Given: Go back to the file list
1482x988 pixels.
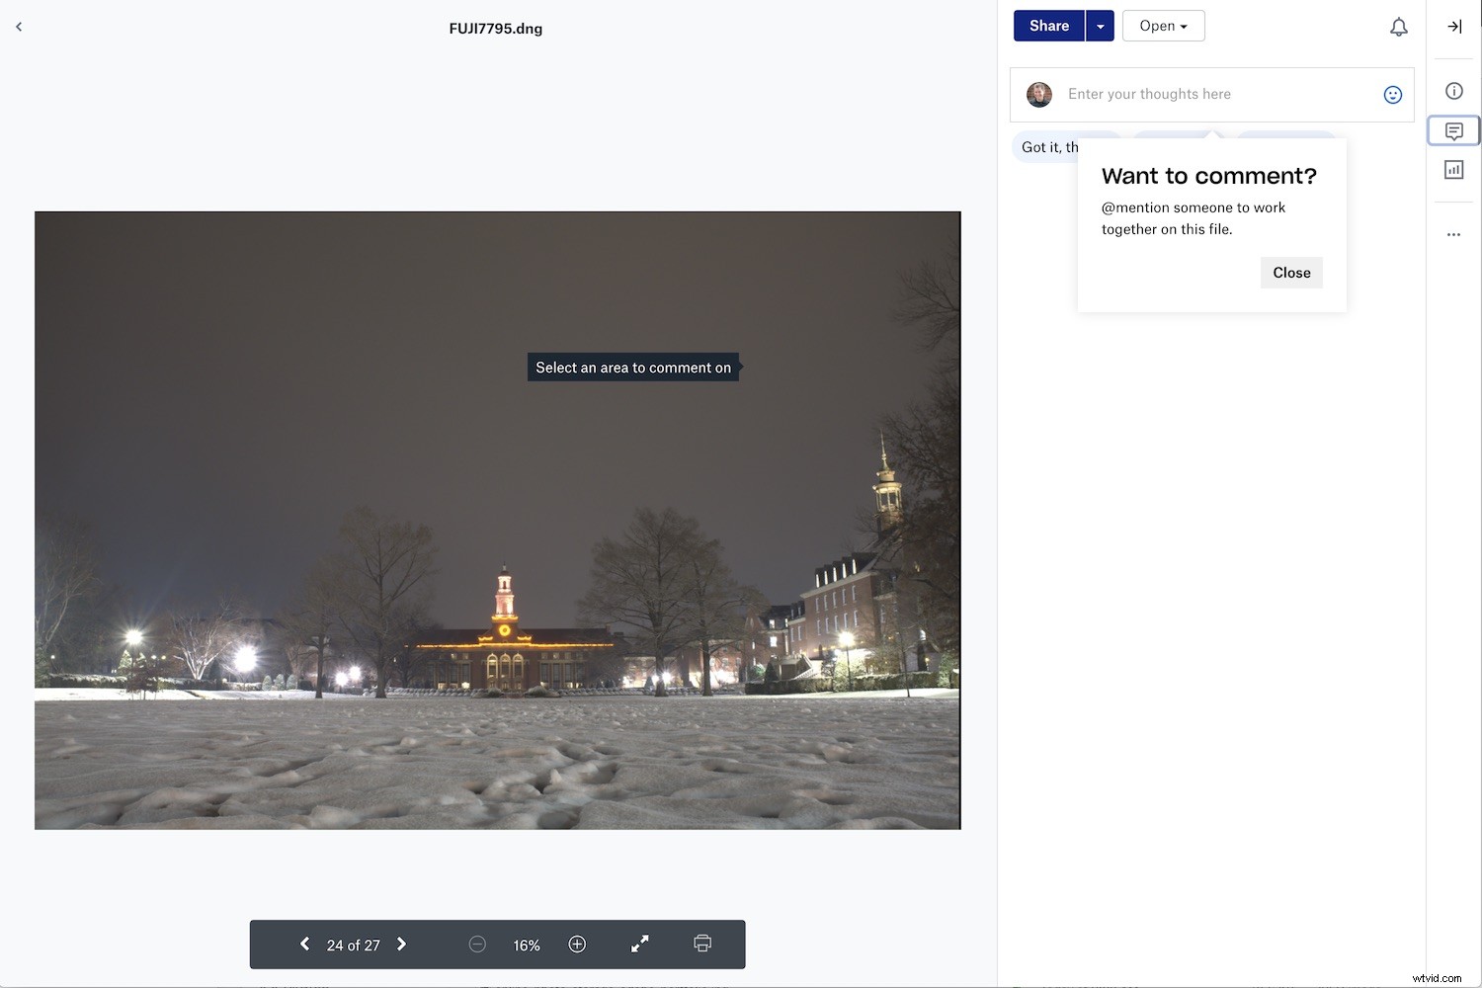Looking at the screenshot, I should coord(19,27).
